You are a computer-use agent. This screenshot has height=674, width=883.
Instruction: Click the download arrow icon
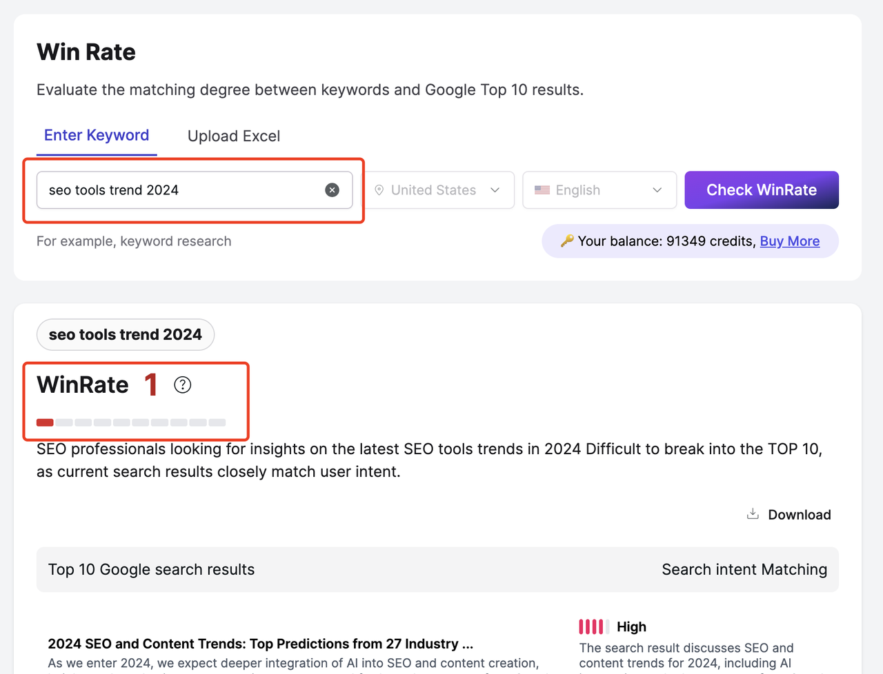[753, 514]
